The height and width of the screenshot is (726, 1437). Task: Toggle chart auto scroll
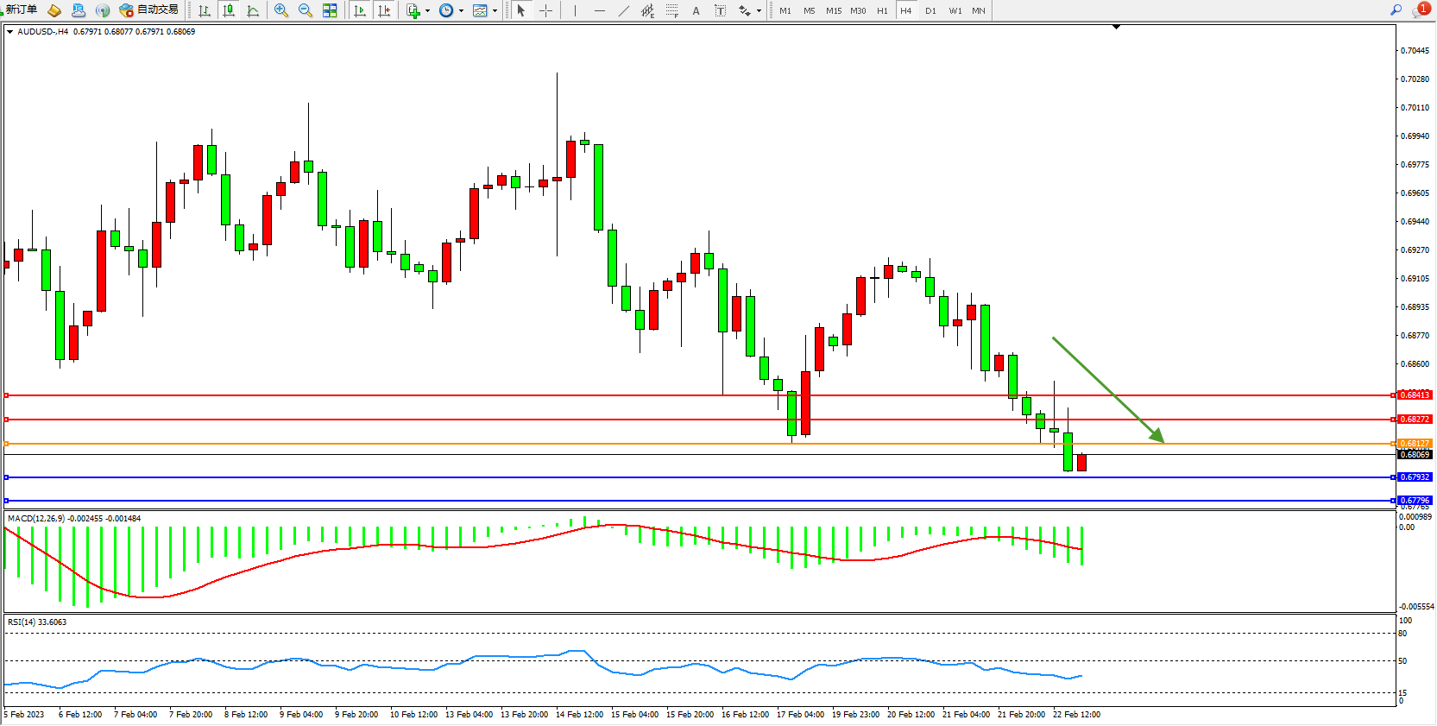coord(360,10)
